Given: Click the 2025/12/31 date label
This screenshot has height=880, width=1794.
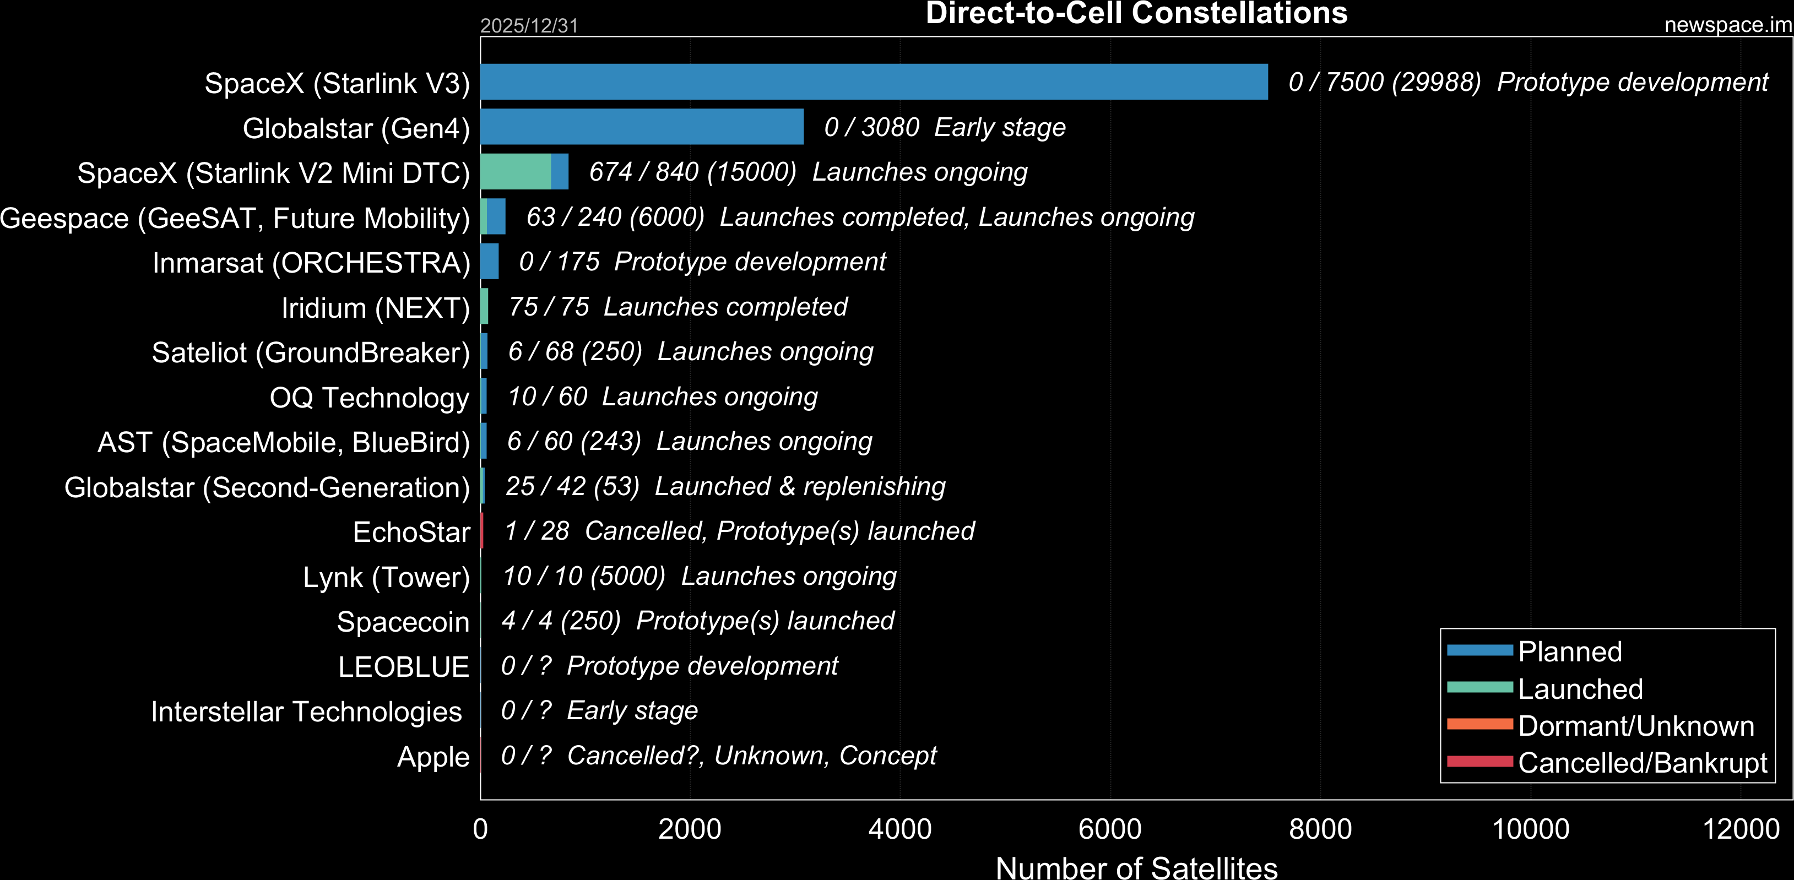Looking at the screenshot, I should point(529,26).
